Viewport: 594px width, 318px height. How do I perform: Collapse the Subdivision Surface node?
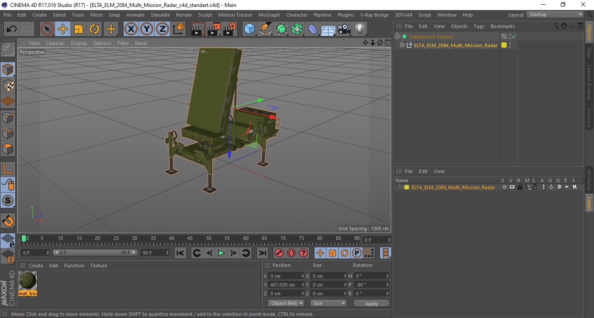coord(397,37)
